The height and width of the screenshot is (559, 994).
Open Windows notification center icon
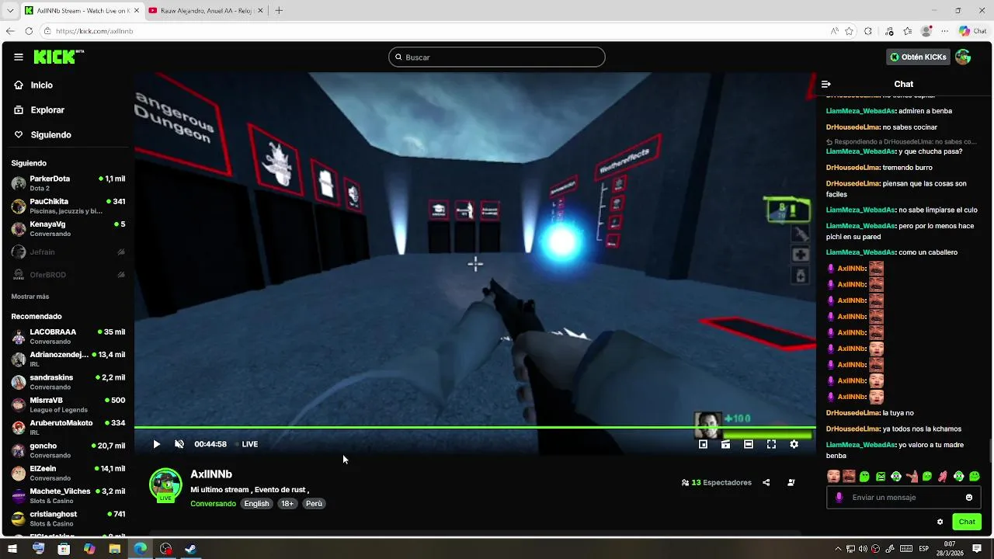(977, 548)
